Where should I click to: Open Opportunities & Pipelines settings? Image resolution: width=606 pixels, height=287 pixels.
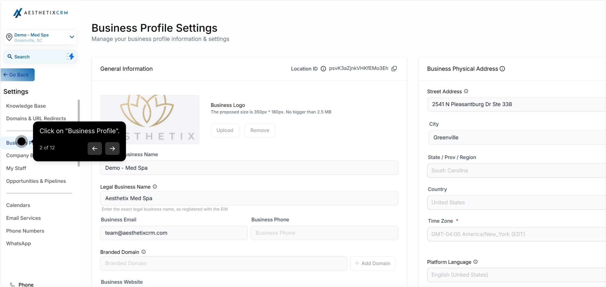pos(36,181)
